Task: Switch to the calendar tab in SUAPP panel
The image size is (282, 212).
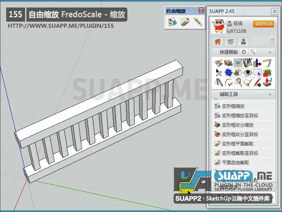Action: (x=230, y=42)
